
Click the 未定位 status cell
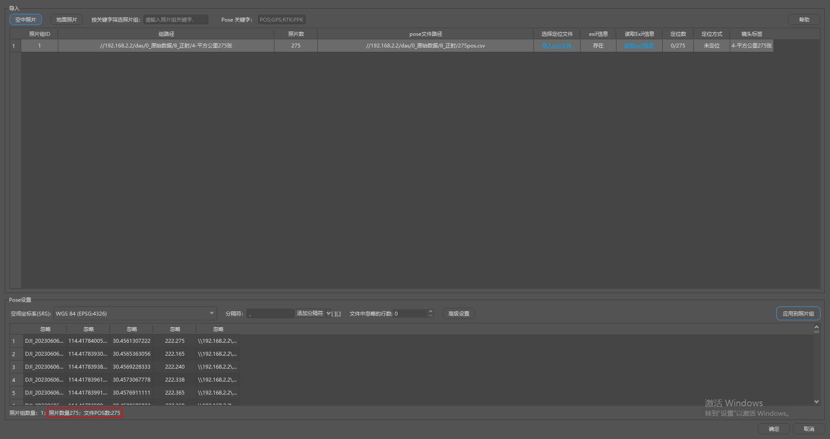click(712, 46)
